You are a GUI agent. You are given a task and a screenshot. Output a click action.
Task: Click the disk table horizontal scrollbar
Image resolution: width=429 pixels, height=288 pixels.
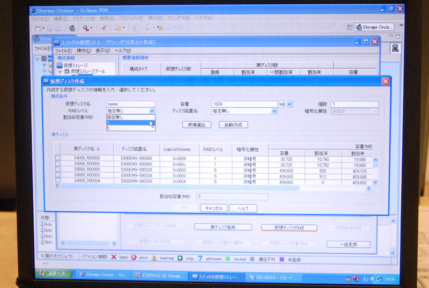pyautogui.click(x=212, y=187)
